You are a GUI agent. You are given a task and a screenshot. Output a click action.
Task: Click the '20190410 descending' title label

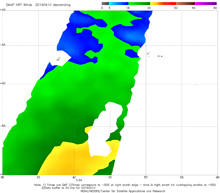point(53,5)
